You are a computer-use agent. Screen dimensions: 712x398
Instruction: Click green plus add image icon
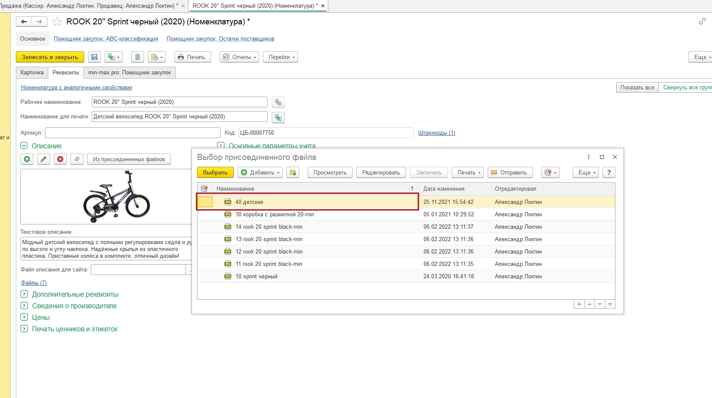[27, 159]
